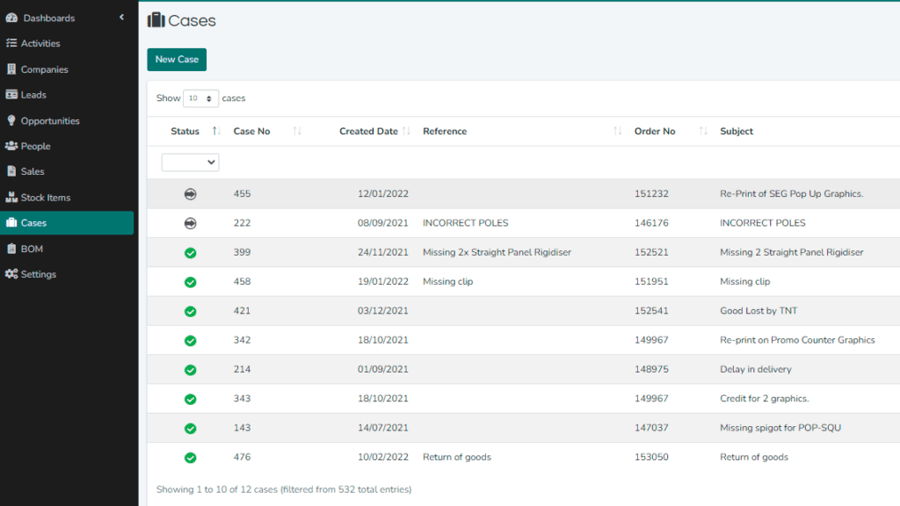Click 'INCORRECT POLES' in the Subject column
The image size is (900, 506).
(x=763, y=222)
